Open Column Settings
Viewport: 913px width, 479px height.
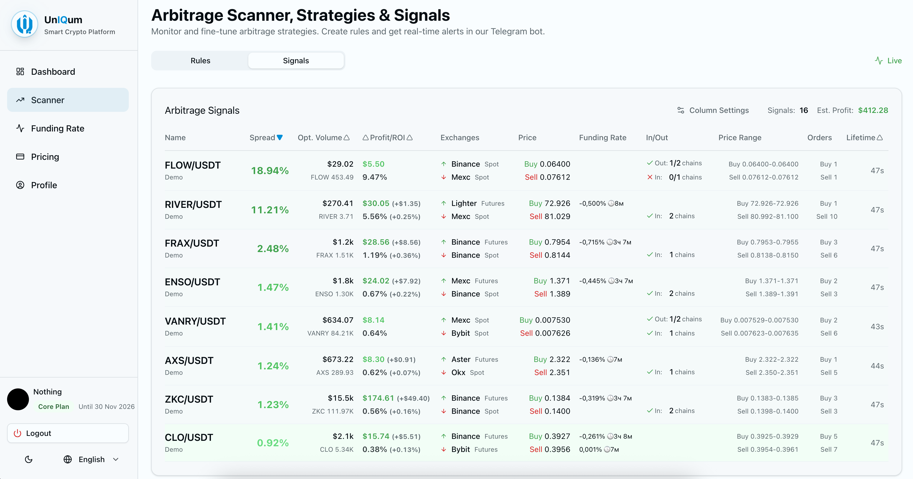pos(713,110)
